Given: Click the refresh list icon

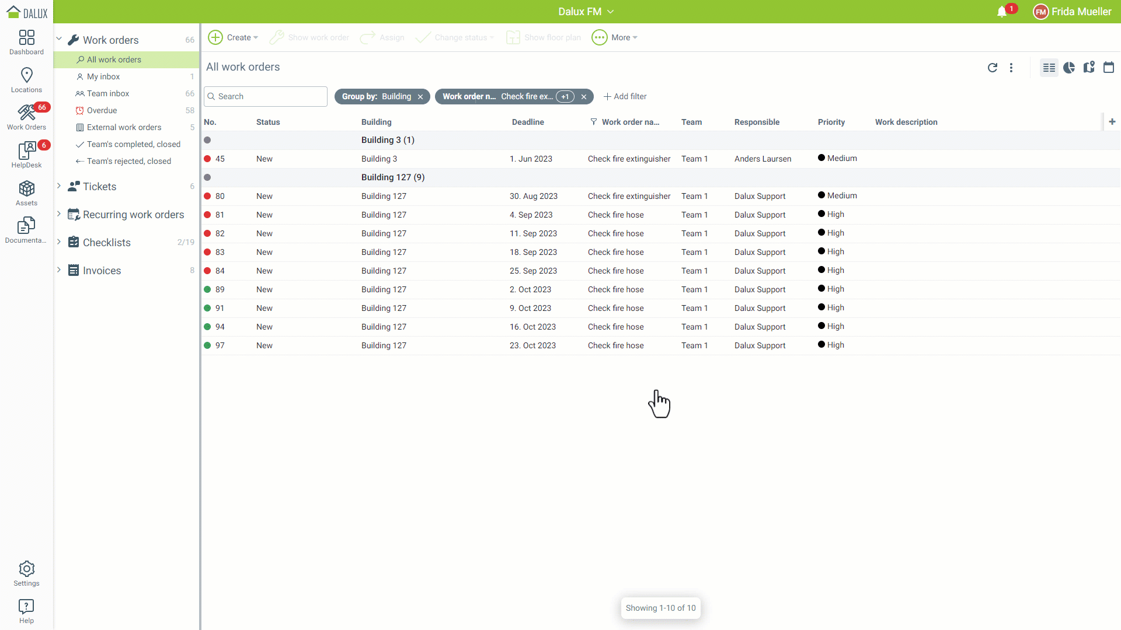Looking at the screenshot, I should 992,68.
